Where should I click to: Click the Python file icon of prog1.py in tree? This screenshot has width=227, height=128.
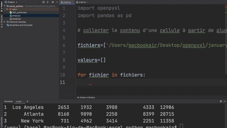pos(11,16)
